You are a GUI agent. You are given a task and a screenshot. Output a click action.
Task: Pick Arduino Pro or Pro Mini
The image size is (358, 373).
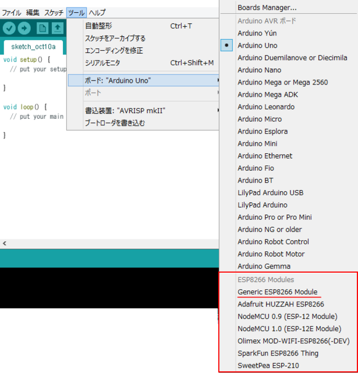289,217
